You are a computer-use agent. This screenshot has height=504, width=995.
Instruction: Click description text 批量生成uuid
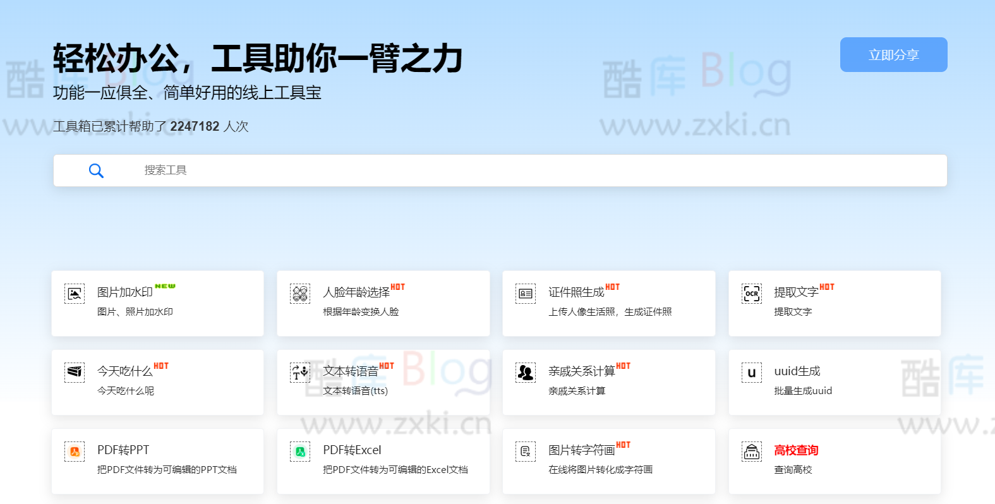point(803,391)
